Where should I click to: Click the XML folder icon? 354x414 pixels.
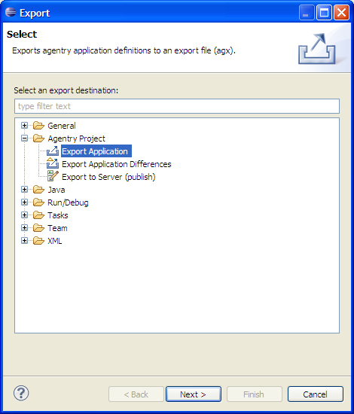click(x=38, y=241)
